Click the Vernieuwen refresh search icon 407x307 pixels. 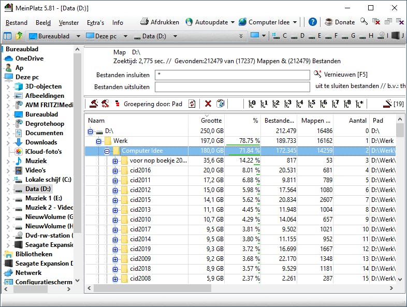click(x=317, y=74)
